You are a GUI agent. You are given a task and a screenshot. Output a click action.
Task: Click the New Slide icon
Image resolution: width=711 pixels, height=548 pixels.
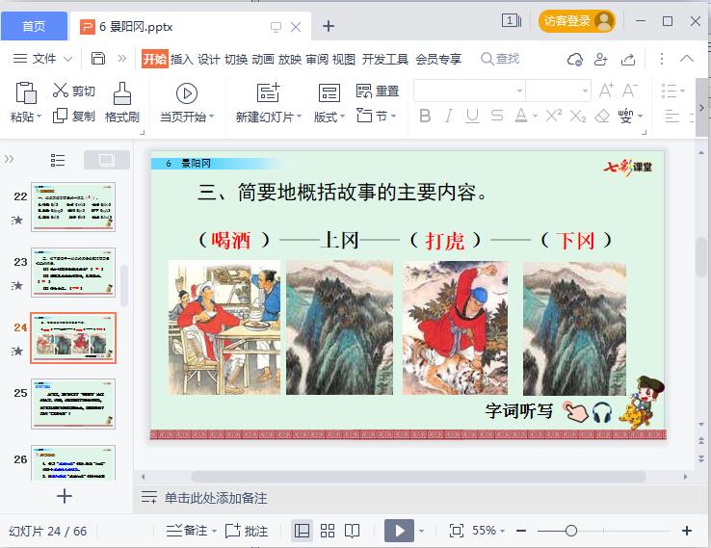[268, 92]
